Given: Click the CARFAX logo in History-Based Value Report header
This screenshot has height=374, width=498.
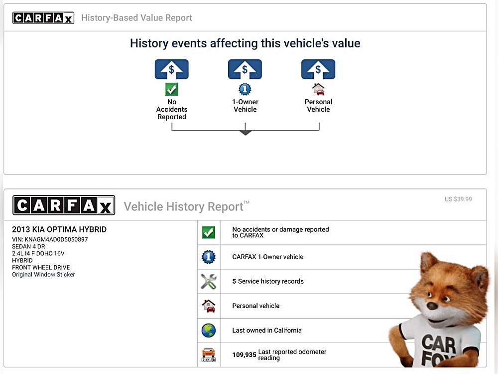Looking at the screenshot, I should point(43,18).
